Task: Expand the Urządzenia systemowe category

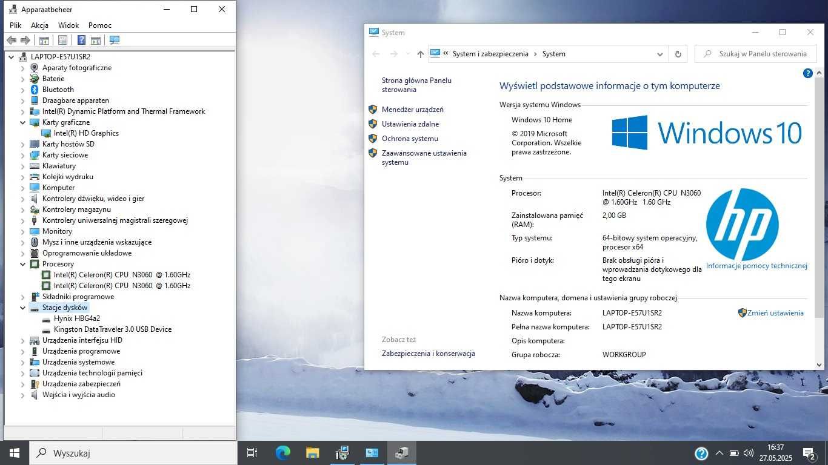Action: pos(23,362)
